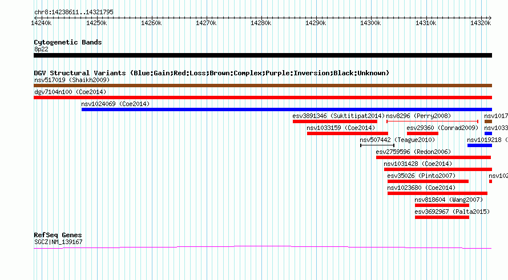Open the SGCZ|NM_139167 gene label
The width and height of the screenshot is (508, 280).
58,242
